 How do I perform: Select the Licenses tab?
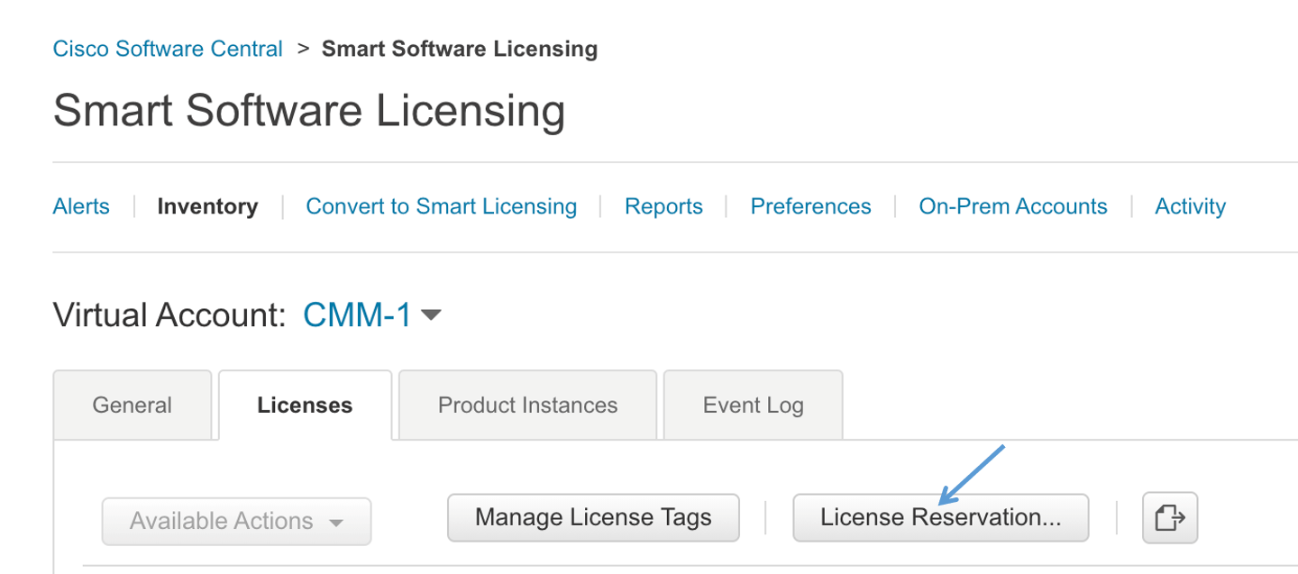pyautogui.click(x=305, y=405)
